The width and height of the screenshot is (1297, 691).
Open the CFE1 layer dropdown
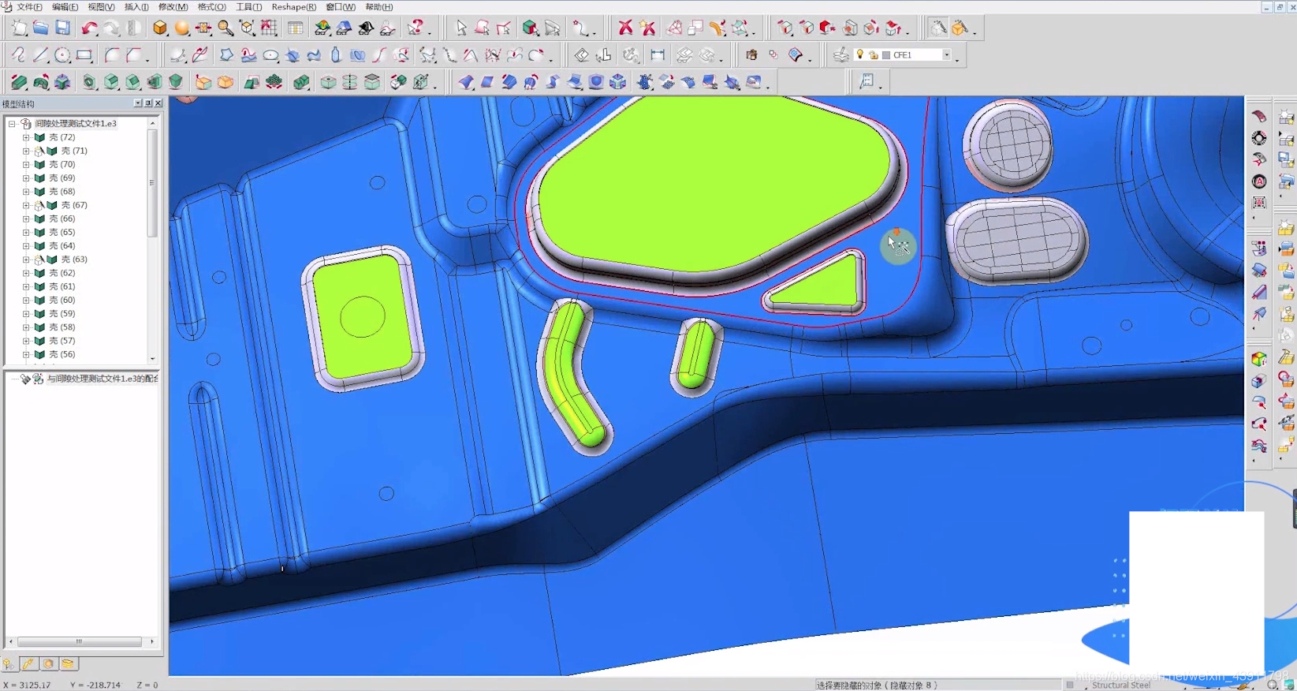(947, 55)
